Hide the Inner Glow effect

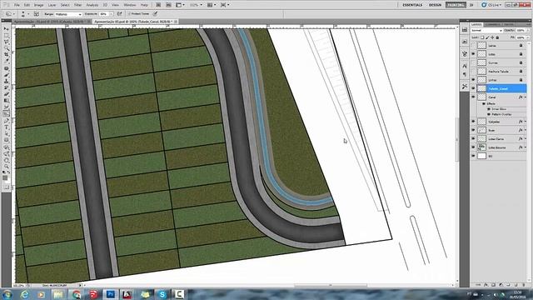[489, 109]
